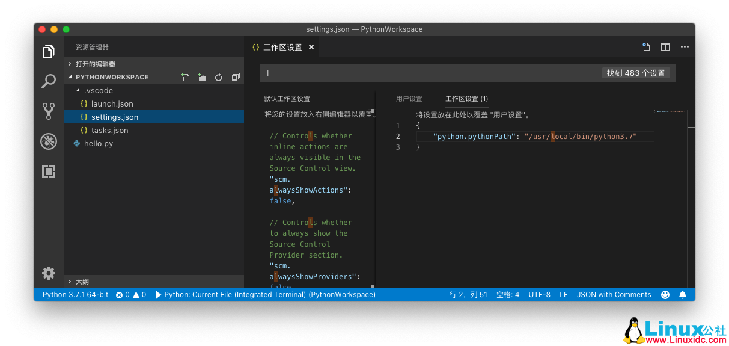729x346 pixels.
Task: Change end of line sequence LF
Action: 564,295
